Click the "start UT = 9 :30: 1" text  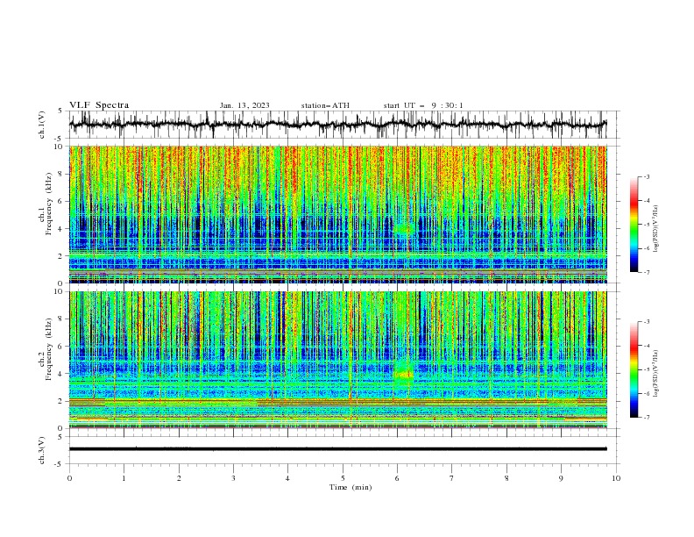pos(423,105)
